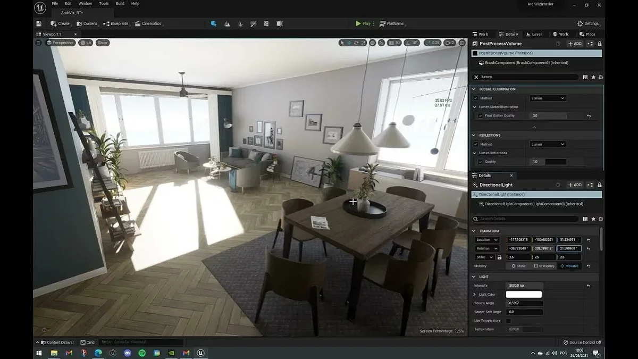The image size is (638, 359).
Task: Open the Global Illumination Method dropdown
Action: coord(547,98)
